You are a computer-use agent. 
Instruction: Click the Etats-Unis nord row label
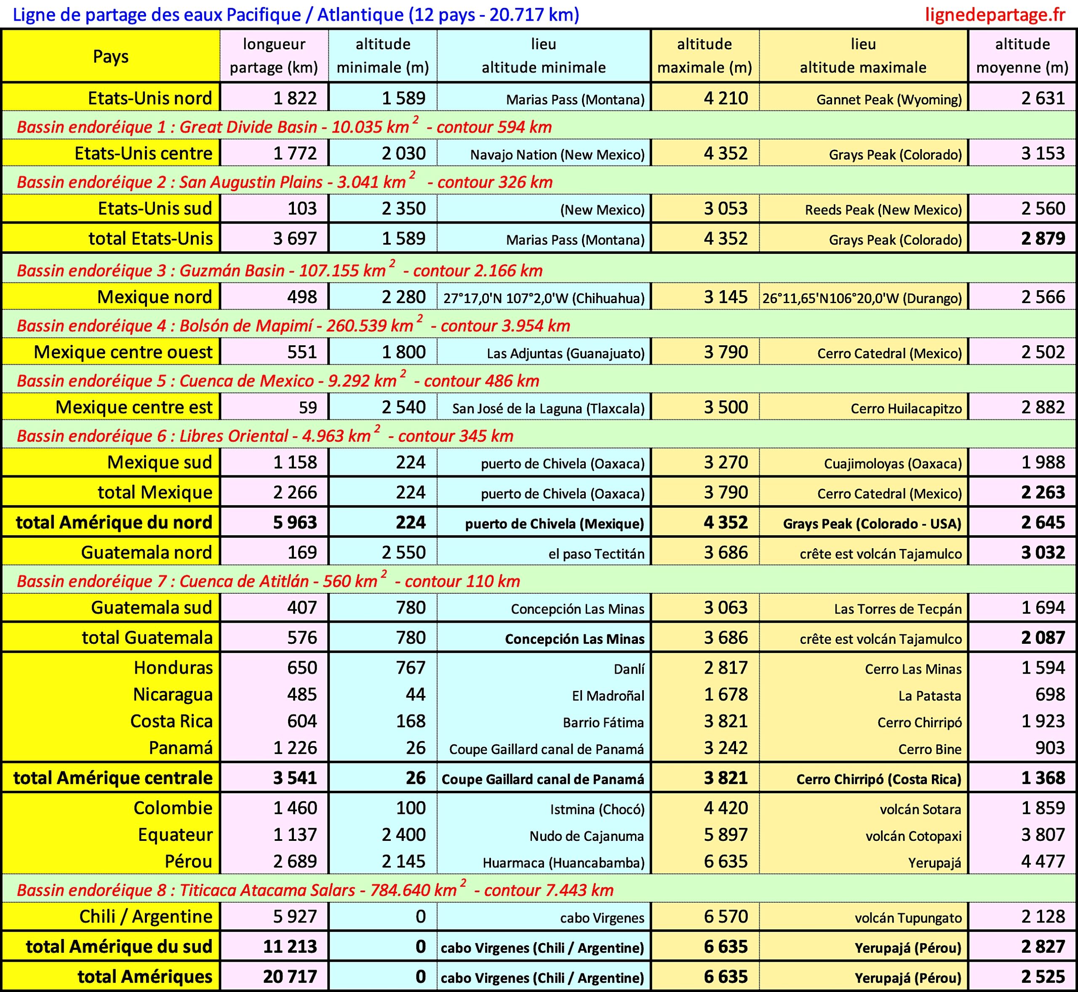pyautogui.click(x=150, y=98)
